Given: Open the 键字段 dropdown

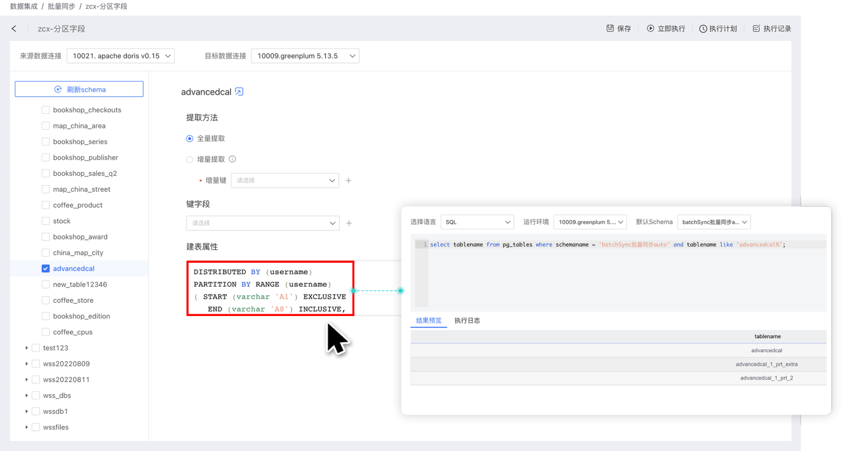Looking at the screenshot, I should coord(263,223).
